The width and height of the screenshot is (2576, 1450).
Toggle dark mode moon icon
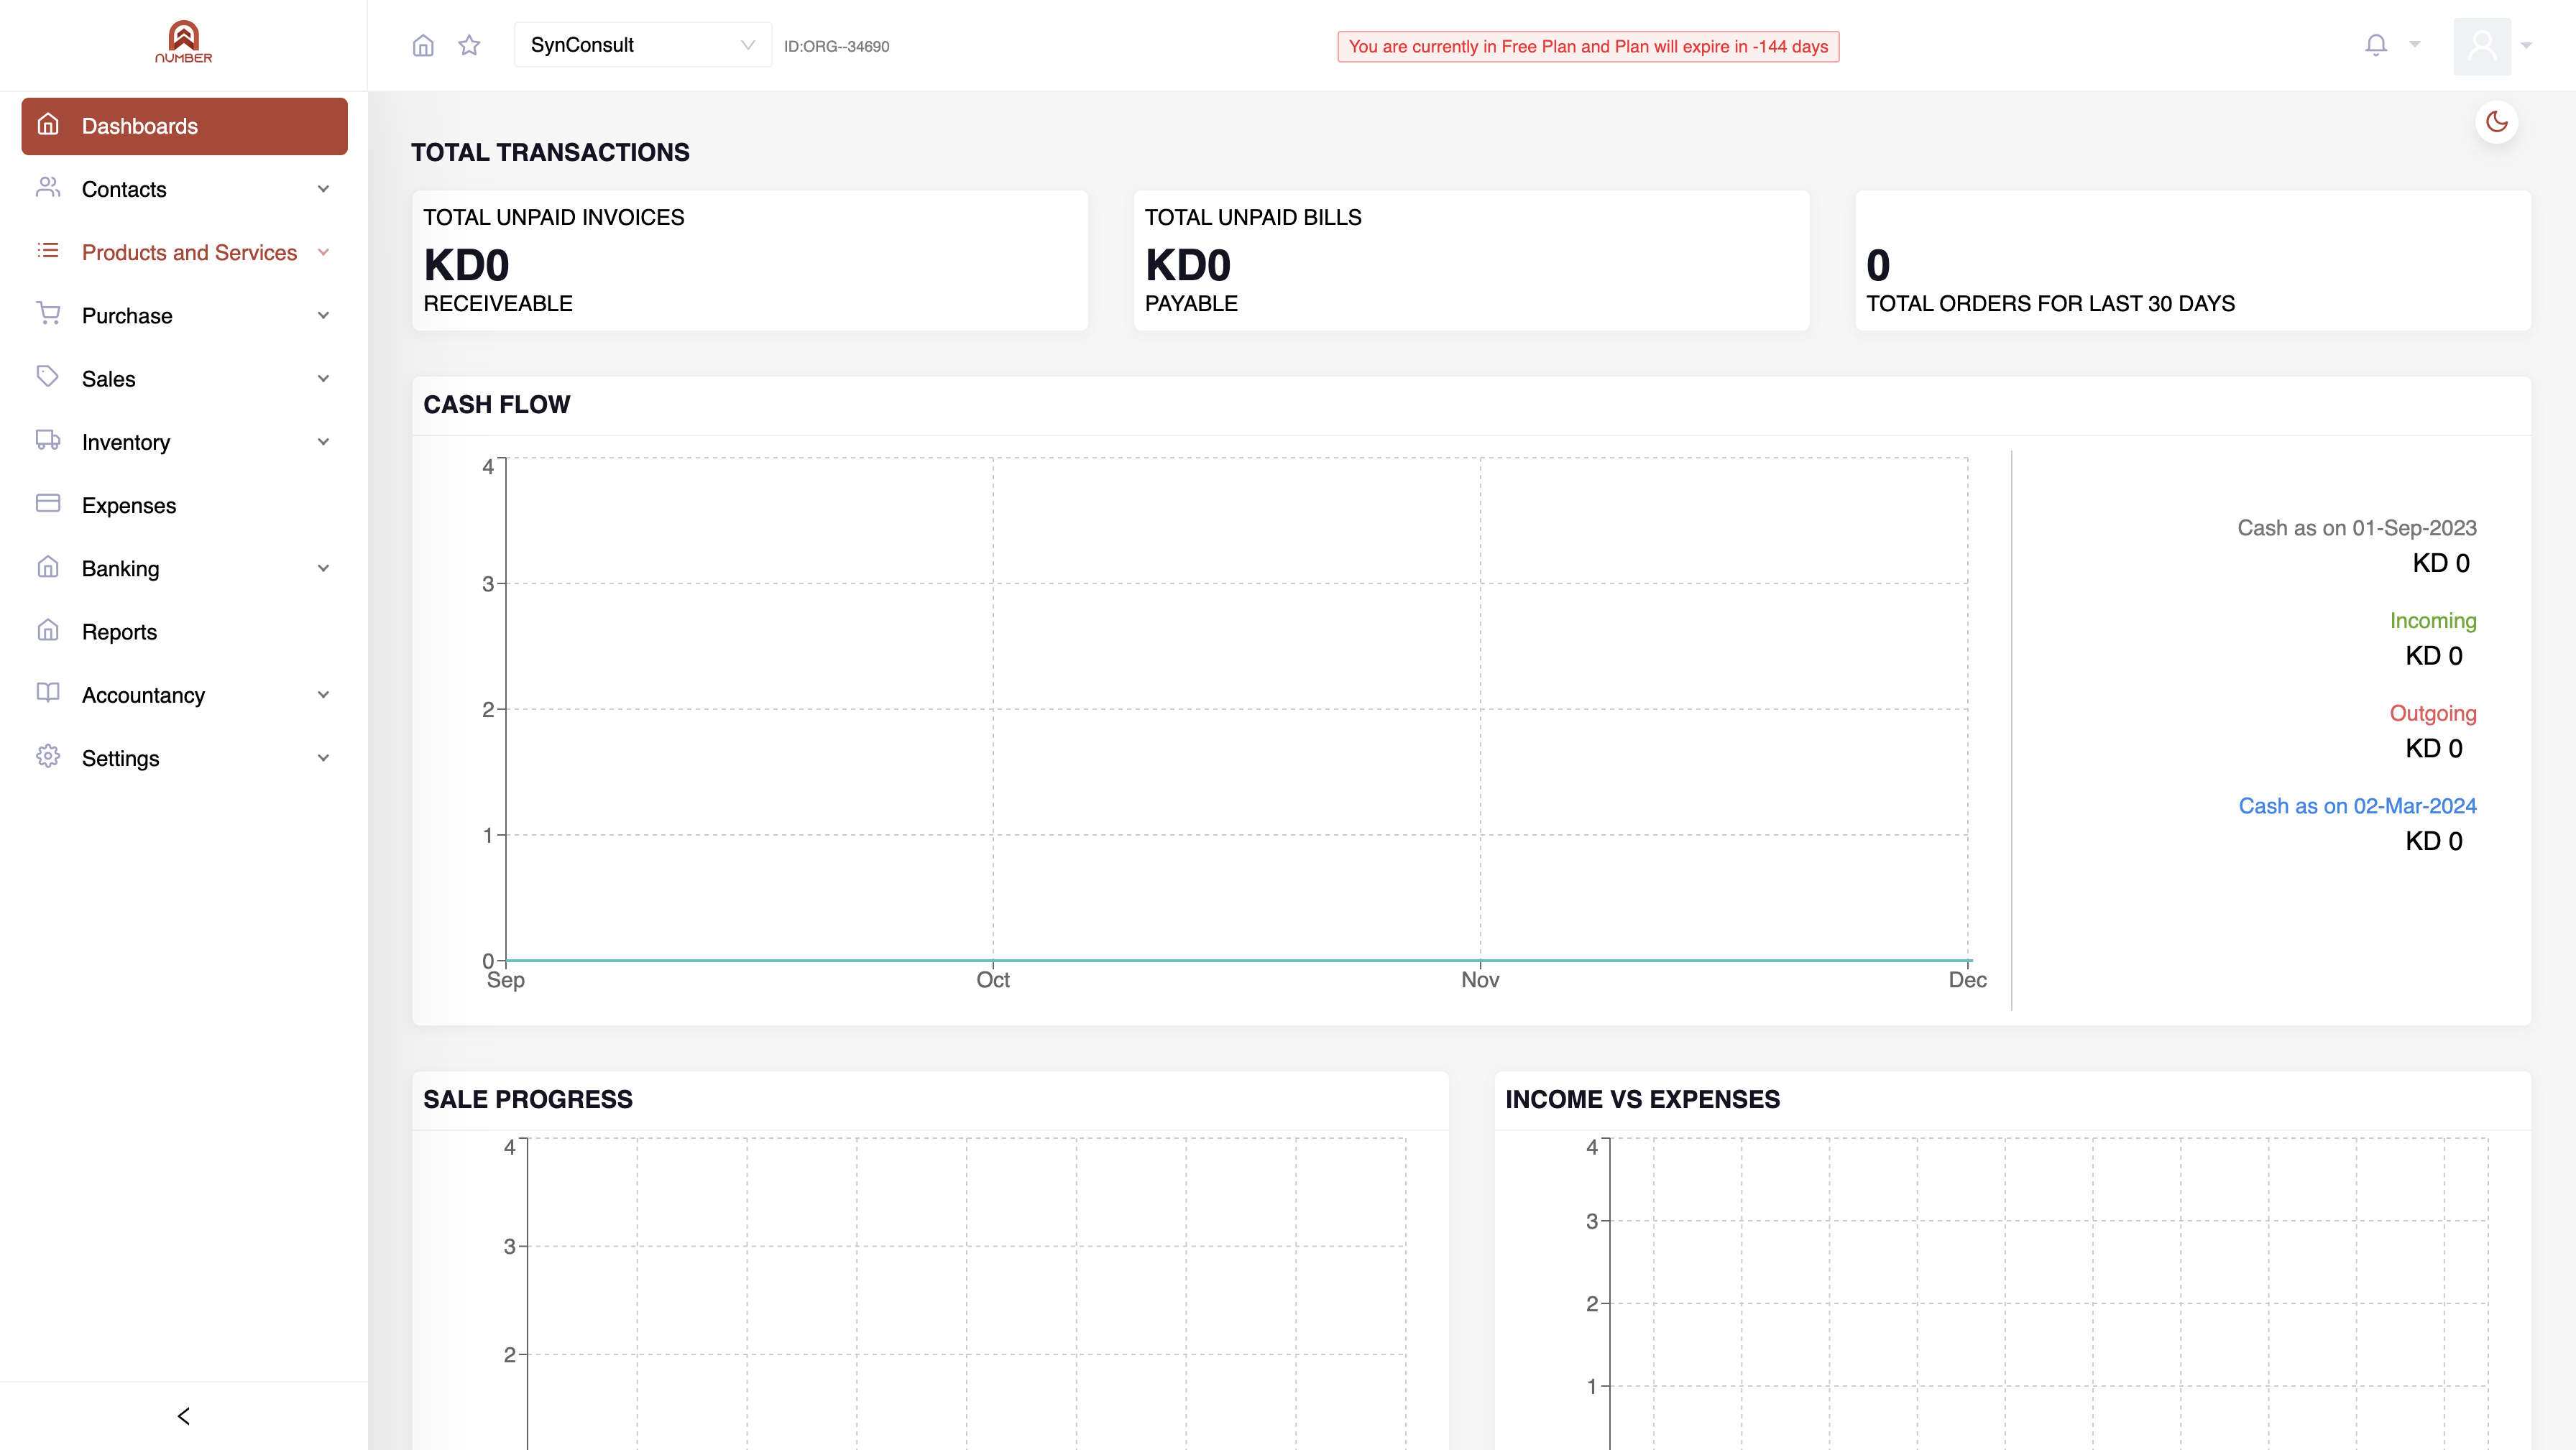[x=2497, y=122]
